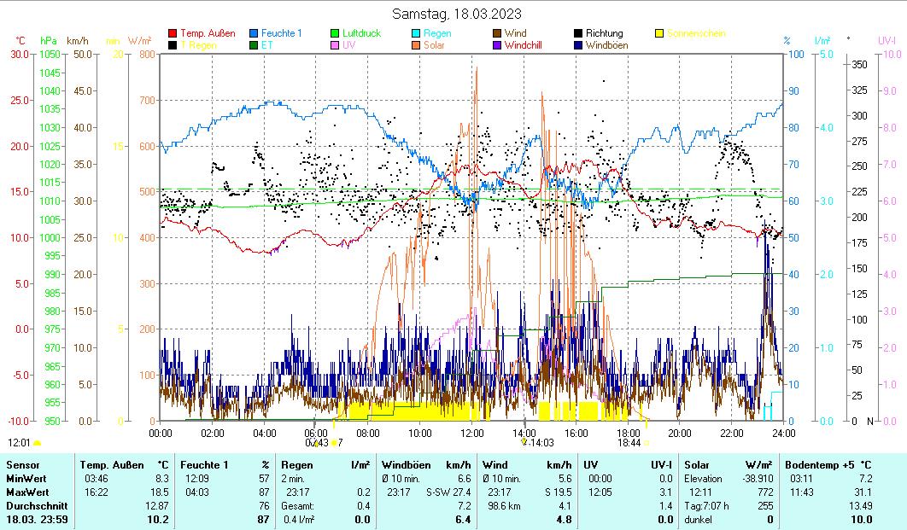
Task: Click the Tag:7:07 h daylight duration
Action: point(706,506)
